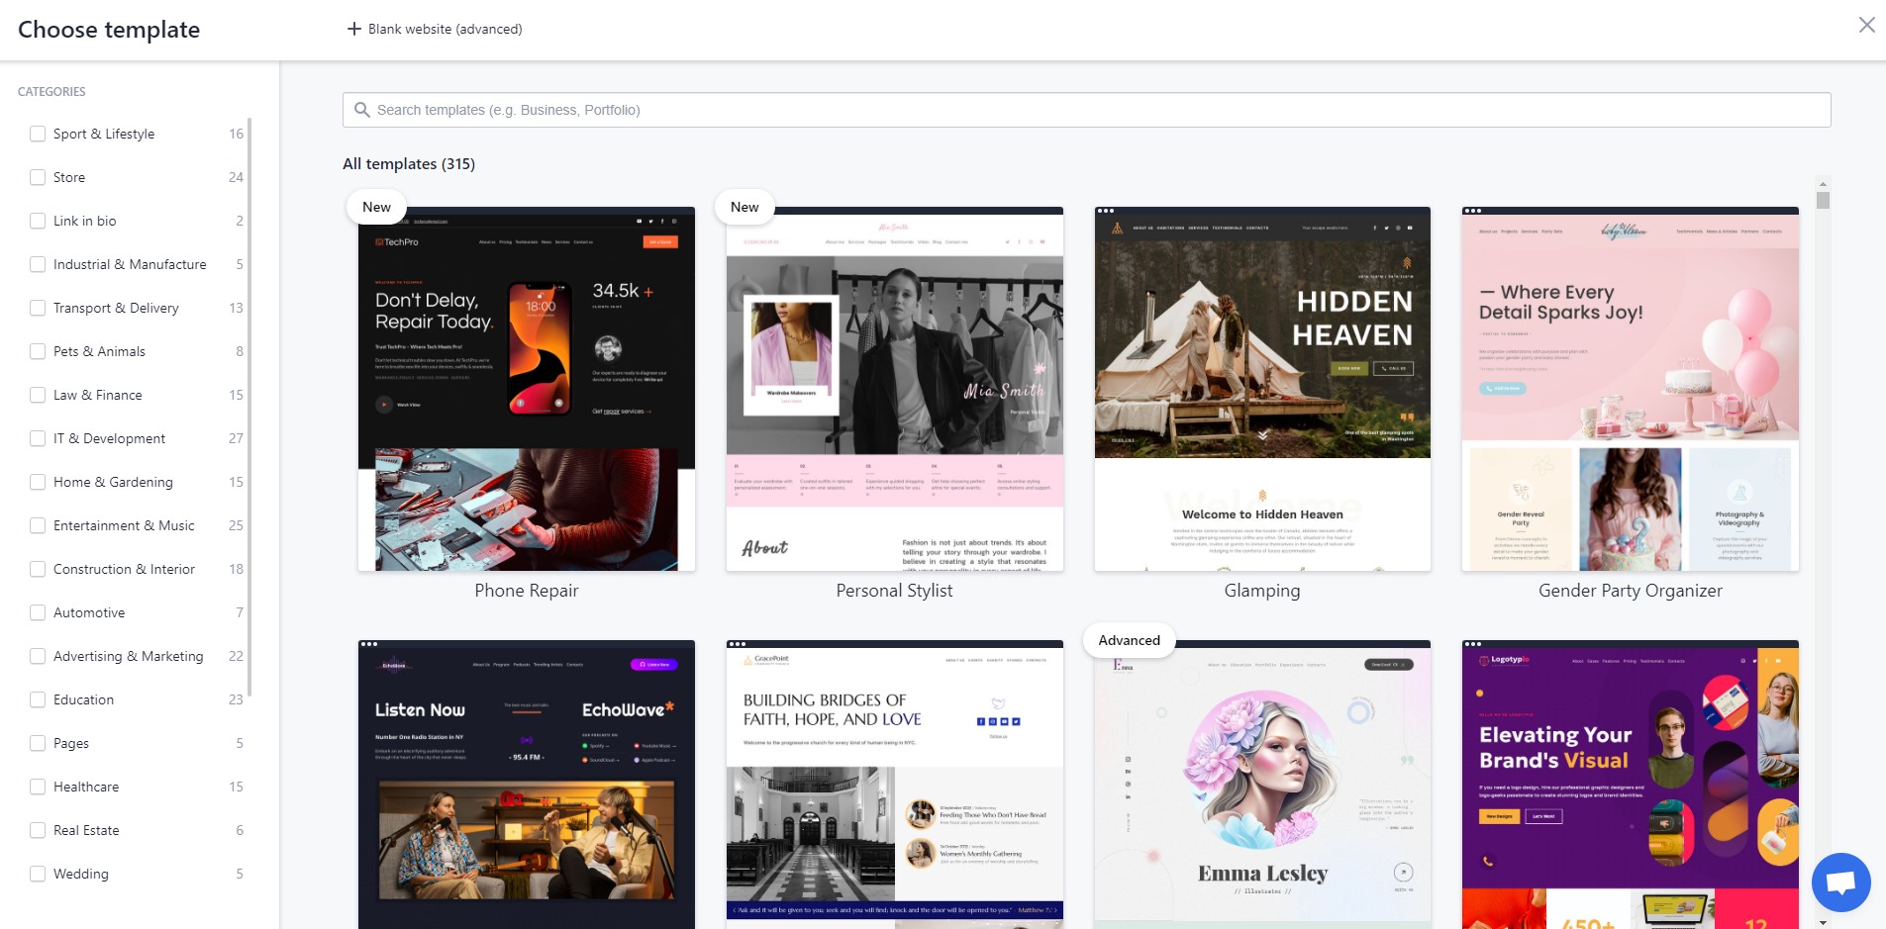Viewport: 1886px width, 929px height.
Task: Select Transport & Delivery checkbox
Action: 38,308
